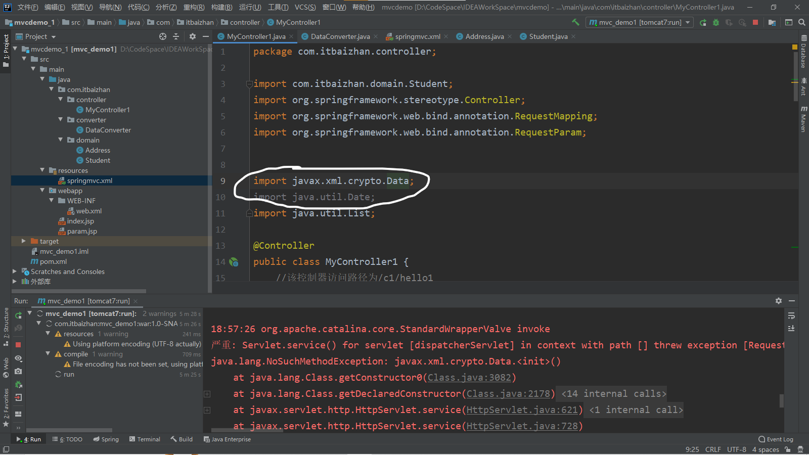Click the Rerun icon in the main toolbar
809x455 pixels.
(703, 22)
